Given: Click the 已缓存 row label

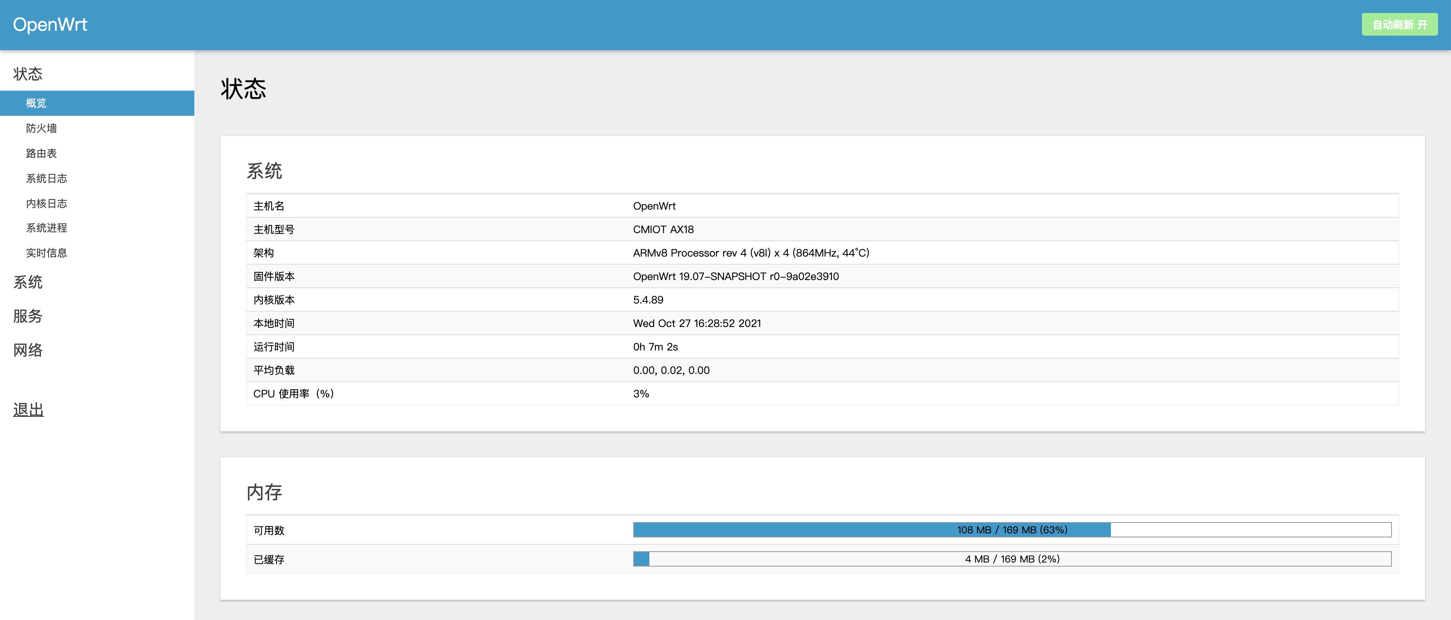Looking at the screenshot, I should (269, 560).
